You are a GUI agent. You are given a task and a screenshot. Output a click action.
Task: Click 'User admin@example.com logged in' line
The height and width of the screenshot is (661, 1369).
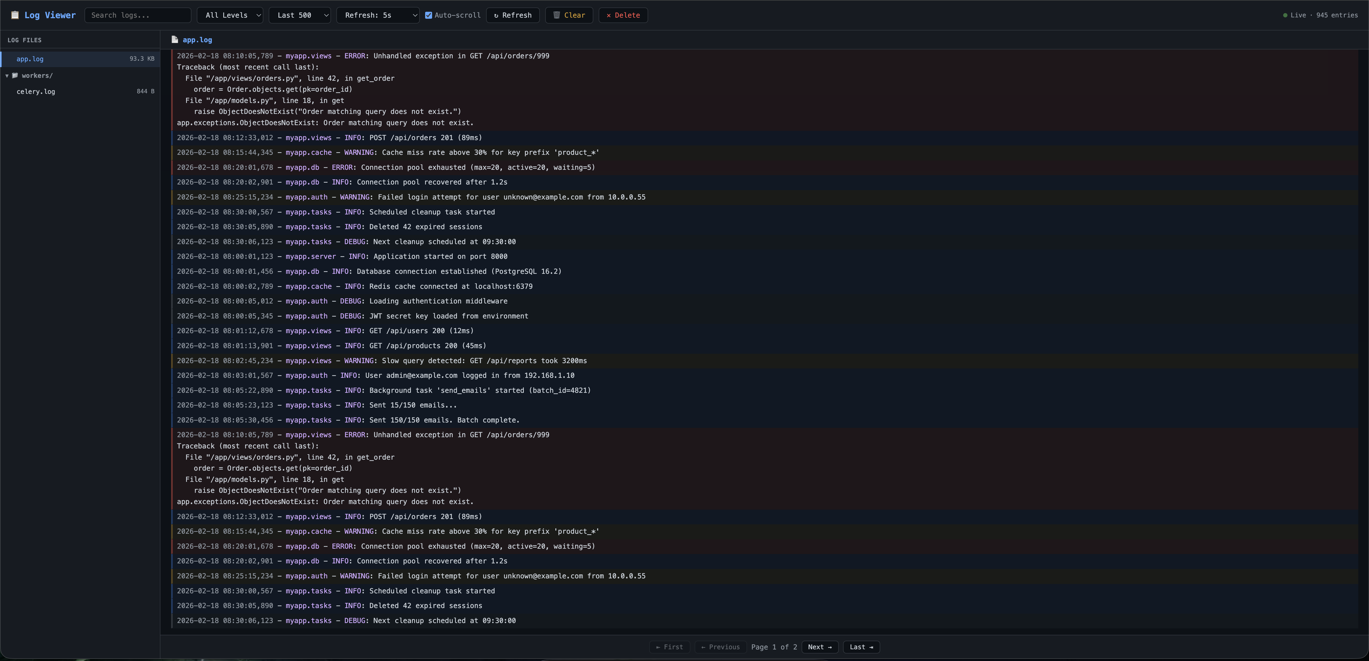765,375
